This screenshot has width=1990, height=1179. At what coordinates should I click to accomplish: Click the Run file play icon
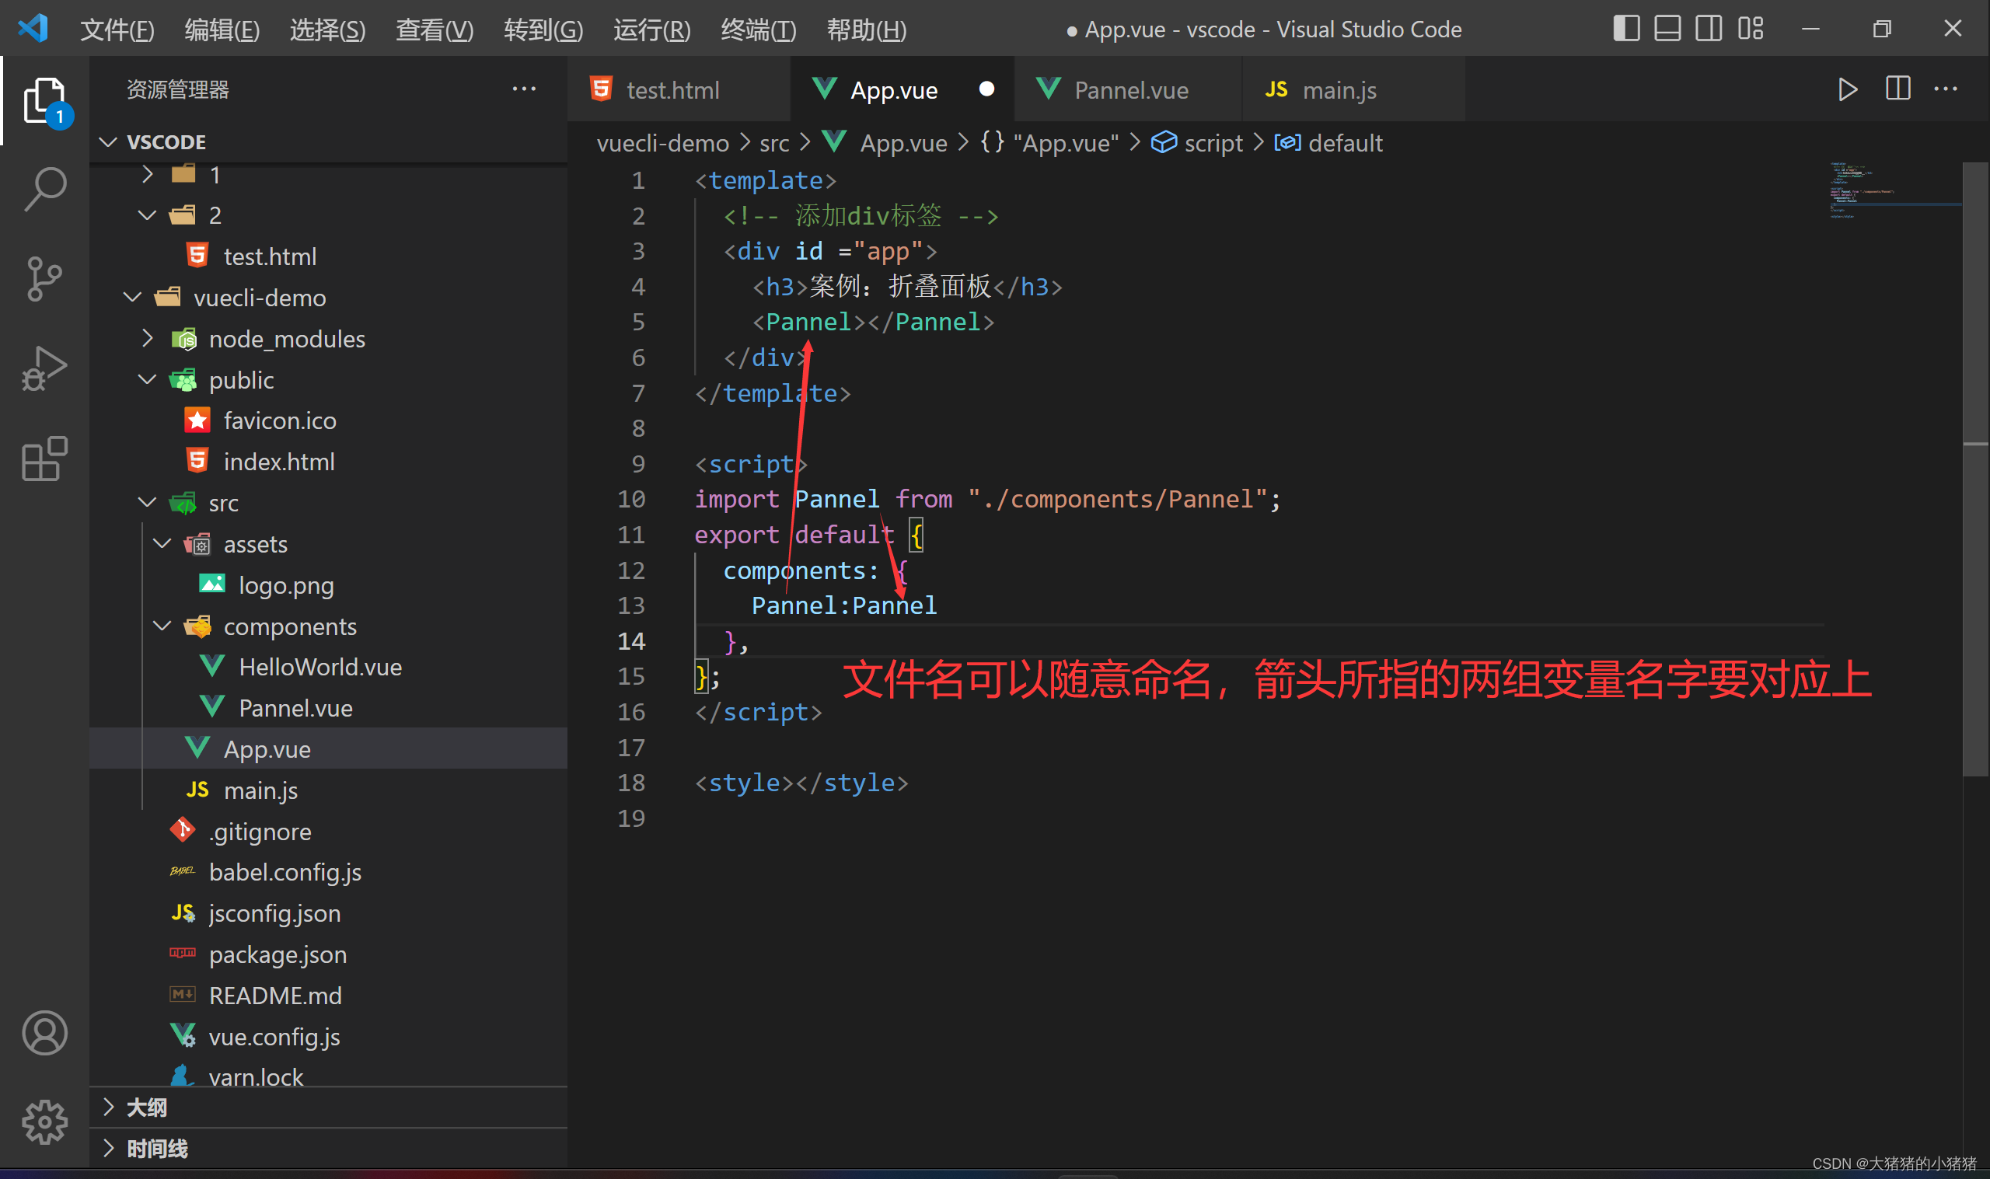click(x=1848, y=89)
